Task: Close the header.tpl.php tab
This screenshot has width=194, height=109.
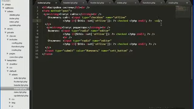Action: click(x=83, y=3)
